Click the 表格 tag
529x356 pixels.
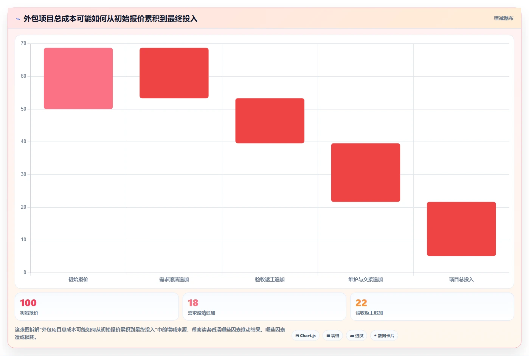coord(333,336)
